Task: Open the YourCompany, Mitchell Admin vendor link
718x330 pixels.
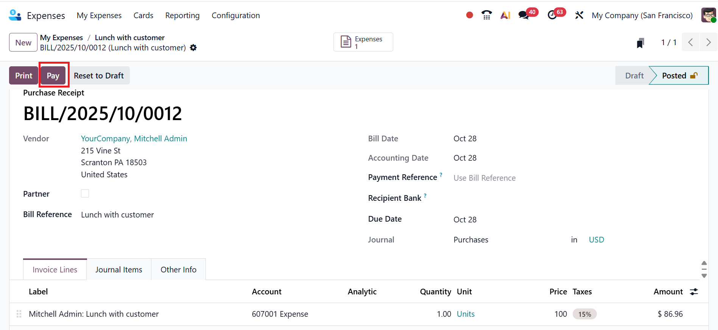Action: pos(134,139)
